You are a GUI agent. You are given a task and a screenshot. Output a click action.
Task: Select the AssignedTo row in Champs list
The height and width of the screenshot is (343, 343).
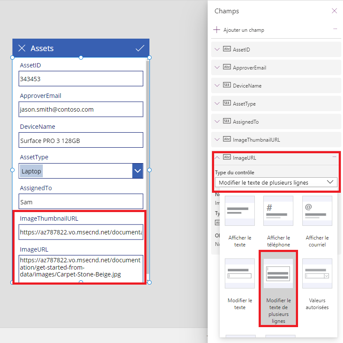click(276, 121)
